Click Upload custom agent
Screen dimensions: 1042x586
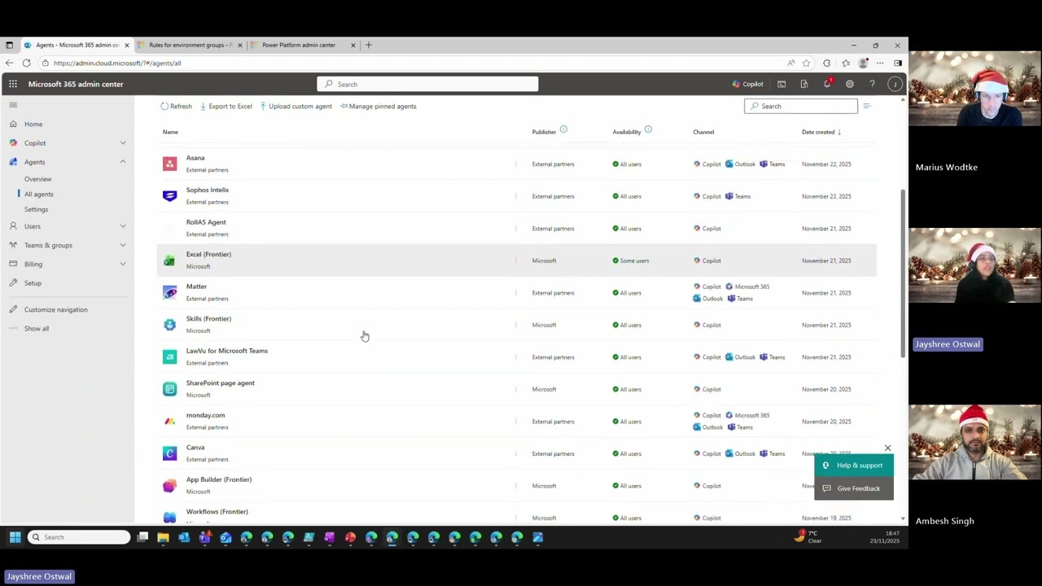(x=296, y=106)
